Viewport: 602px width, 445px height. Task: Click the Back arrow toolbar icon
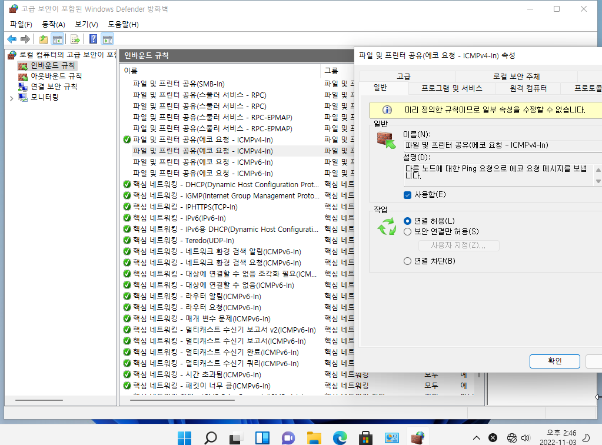click(12, 39)
